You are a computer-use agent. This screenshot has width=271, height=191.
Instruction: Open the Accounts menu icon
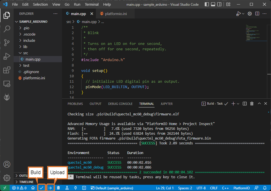click(x=7, y=164)
